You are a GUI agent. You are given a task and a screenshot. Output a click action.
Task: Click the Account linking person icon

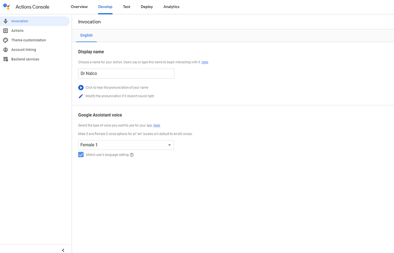pos(6,50)
